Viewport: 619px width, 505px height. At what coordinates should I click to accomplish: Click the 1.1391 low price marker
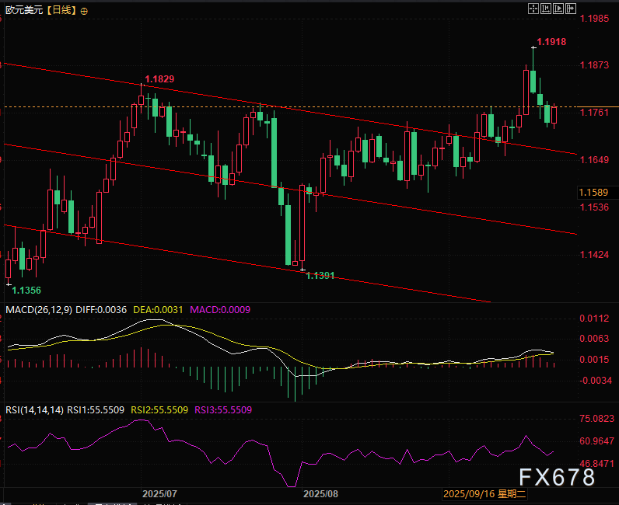[x=320, y=276]
